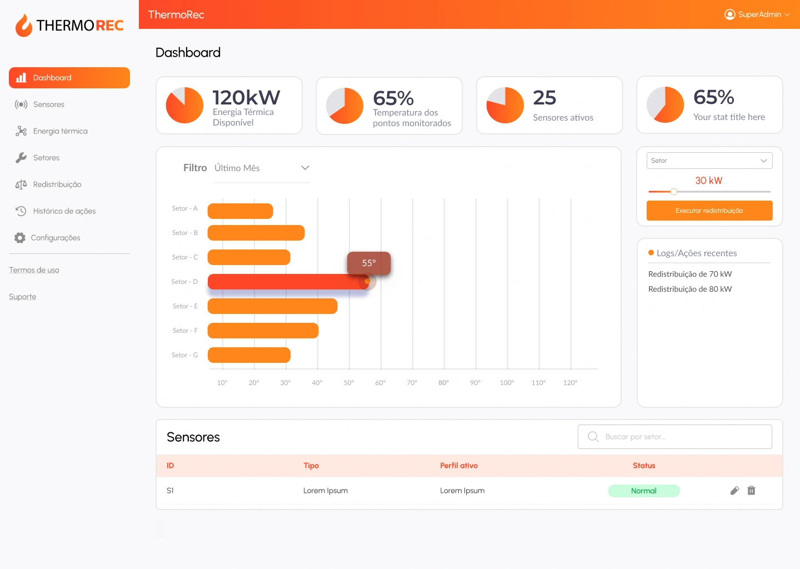Click the Configurações gear icon
This screenshot has height=569, width=800.
[x=20, y=238]
